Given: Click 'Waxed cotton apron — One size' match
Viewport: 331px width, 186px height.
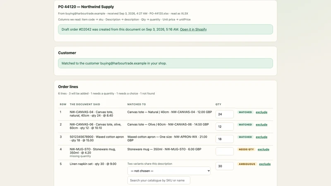Looking at the screenshot, I should coord(167,138).
